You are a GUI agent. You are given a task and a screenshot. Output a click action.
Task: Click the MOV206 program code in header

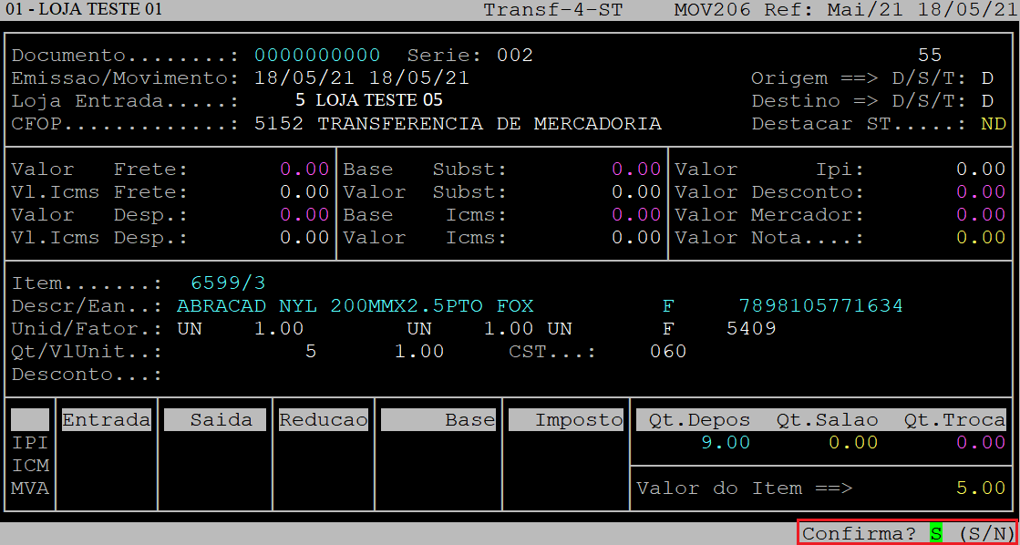coord(711,10)
